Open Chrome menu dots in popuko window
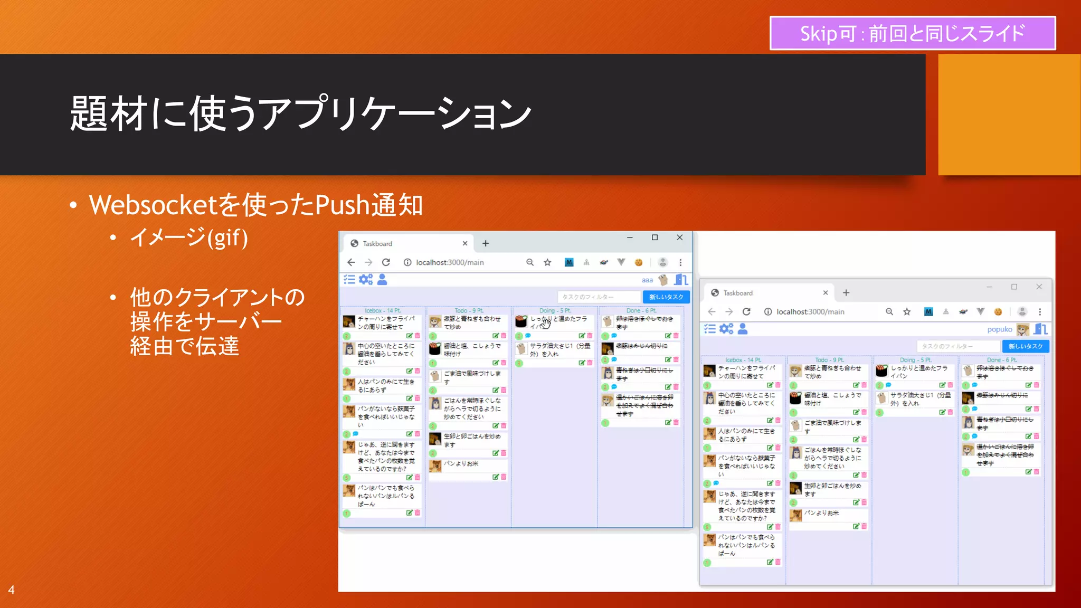Viewport: 1081px width, 608px height. point(1040,312)
